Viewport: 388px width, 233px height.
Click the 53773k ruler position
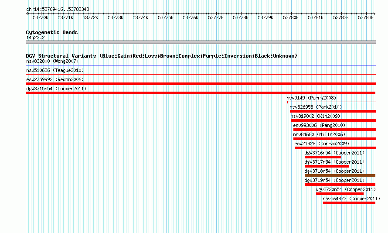click(116, 17)
